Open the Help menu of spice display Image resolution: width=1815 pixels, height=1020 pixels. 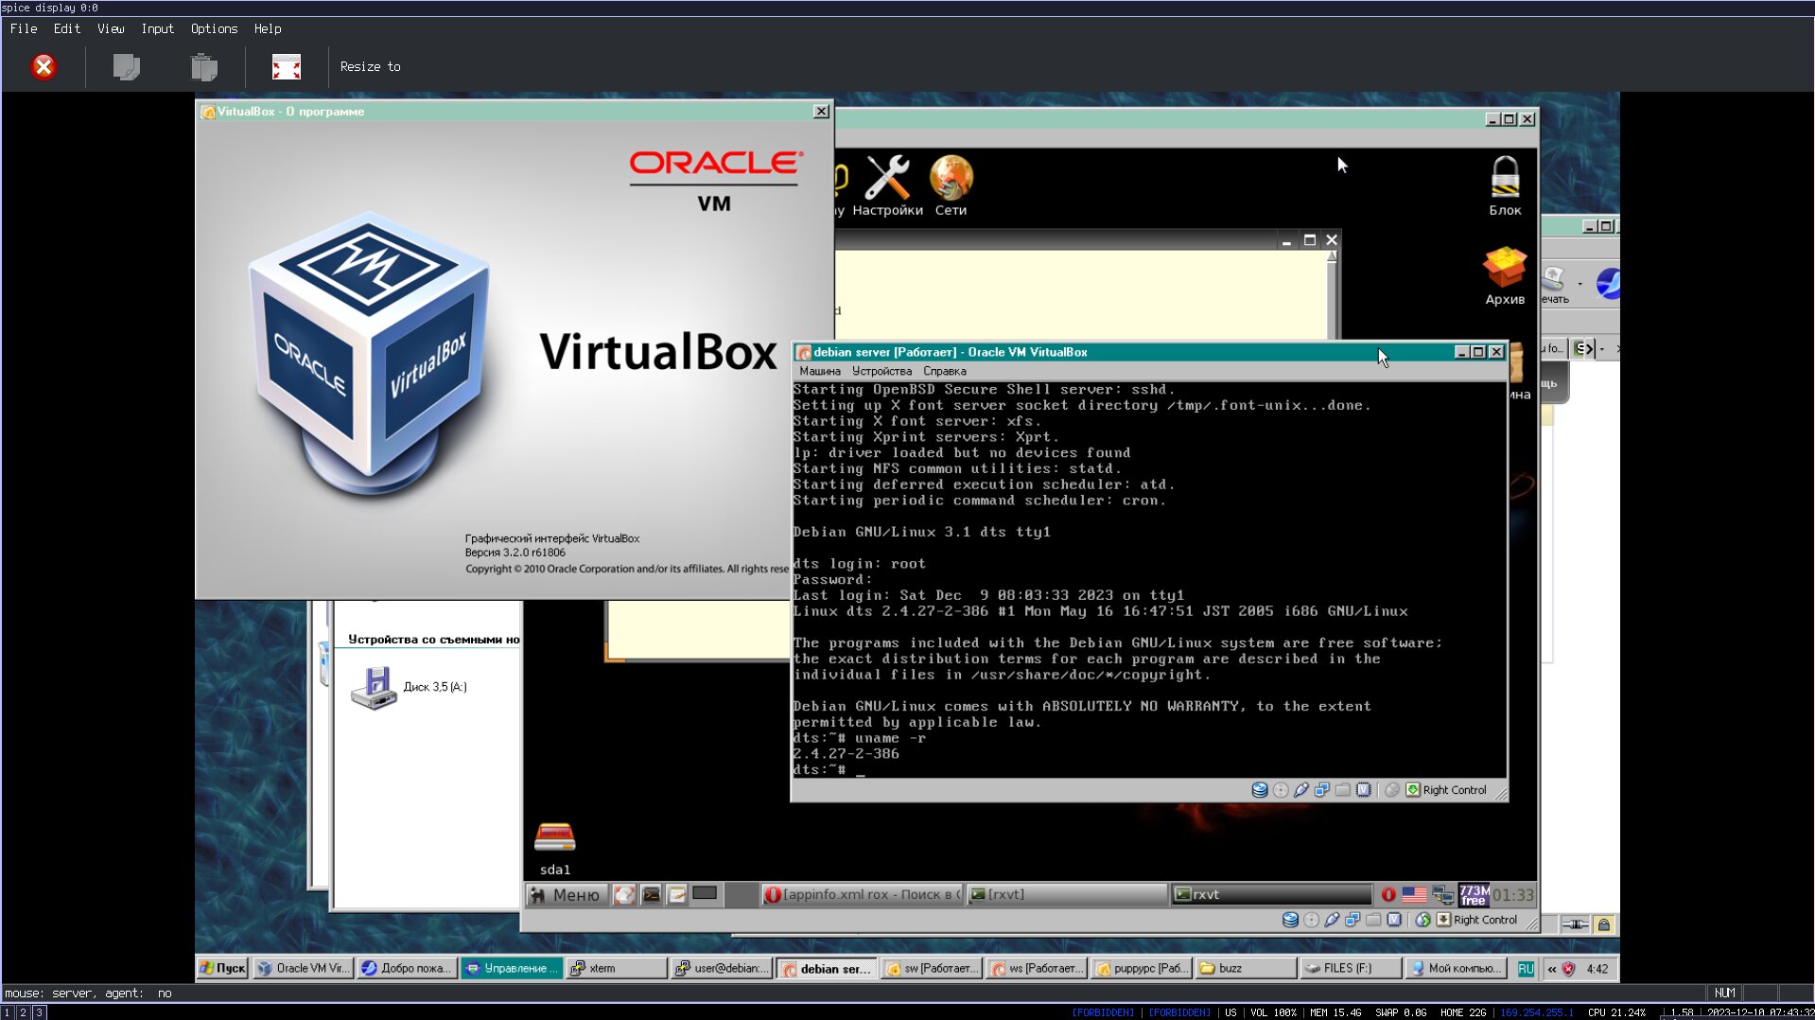268,28
